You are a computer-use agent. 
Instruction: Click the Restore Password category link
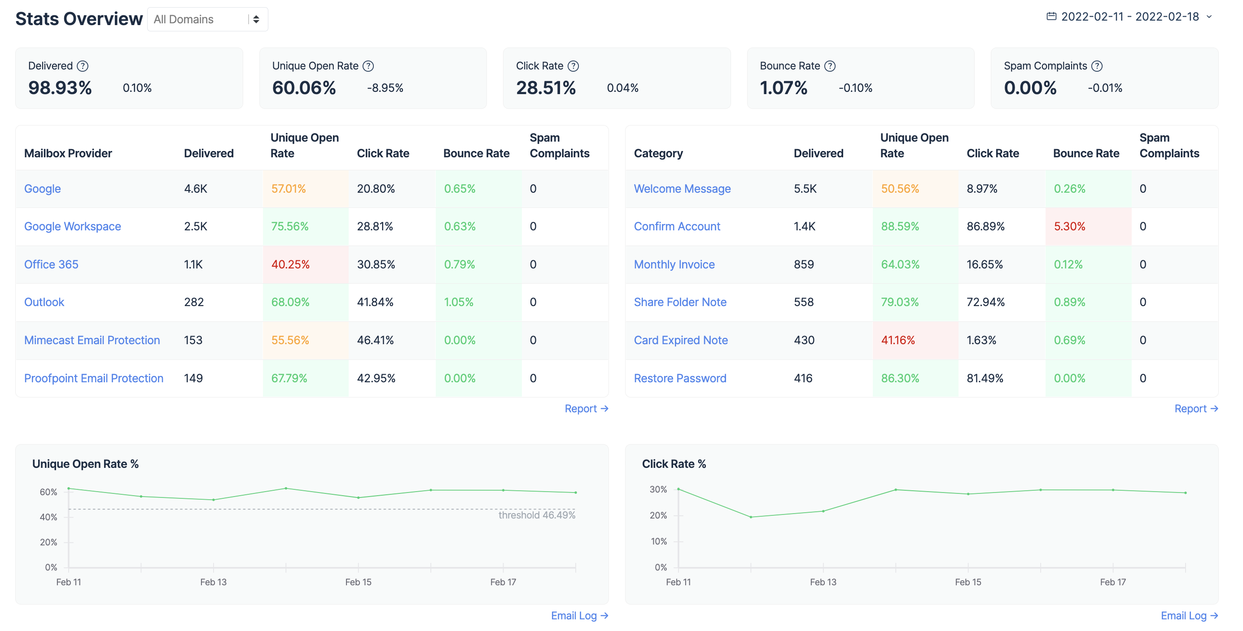click(x=680, y=378)
